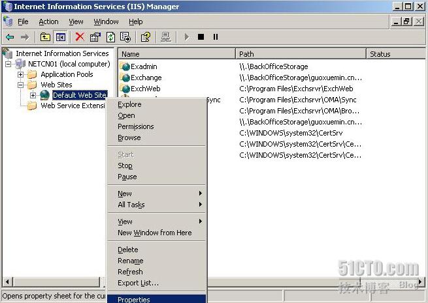Choose New Window from Here
This screenshot has width=428, height=303.
point(156,233)
